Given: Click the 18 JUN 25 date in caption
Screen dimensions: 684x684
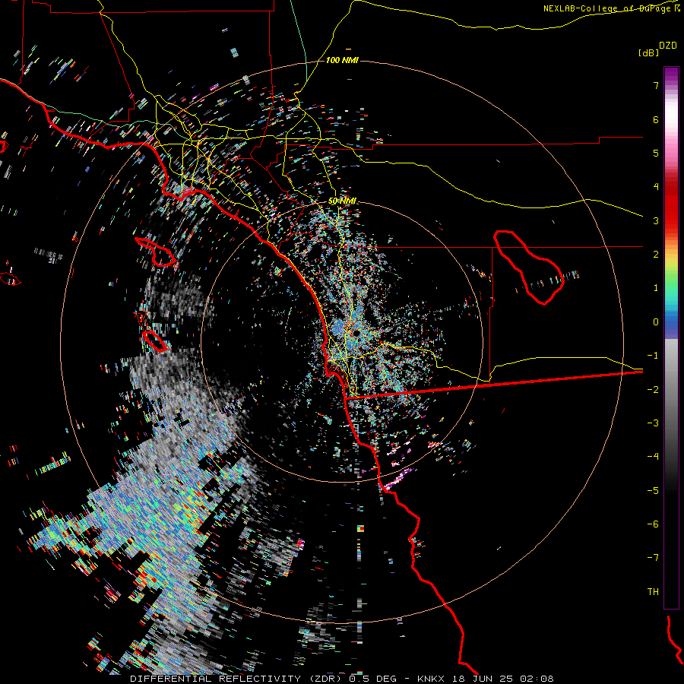Looking at the screenshot, I should click(482, 679).
